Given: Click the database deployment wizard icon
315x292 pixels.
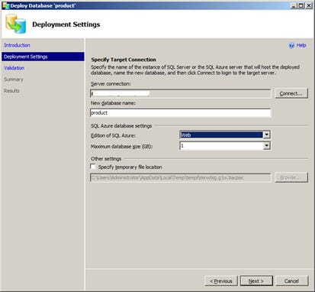Looking at the screenshot, I should coord(16,24).
